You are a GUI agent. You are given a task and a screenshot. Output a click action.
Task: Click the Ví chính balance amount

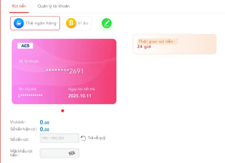[44, 123]
